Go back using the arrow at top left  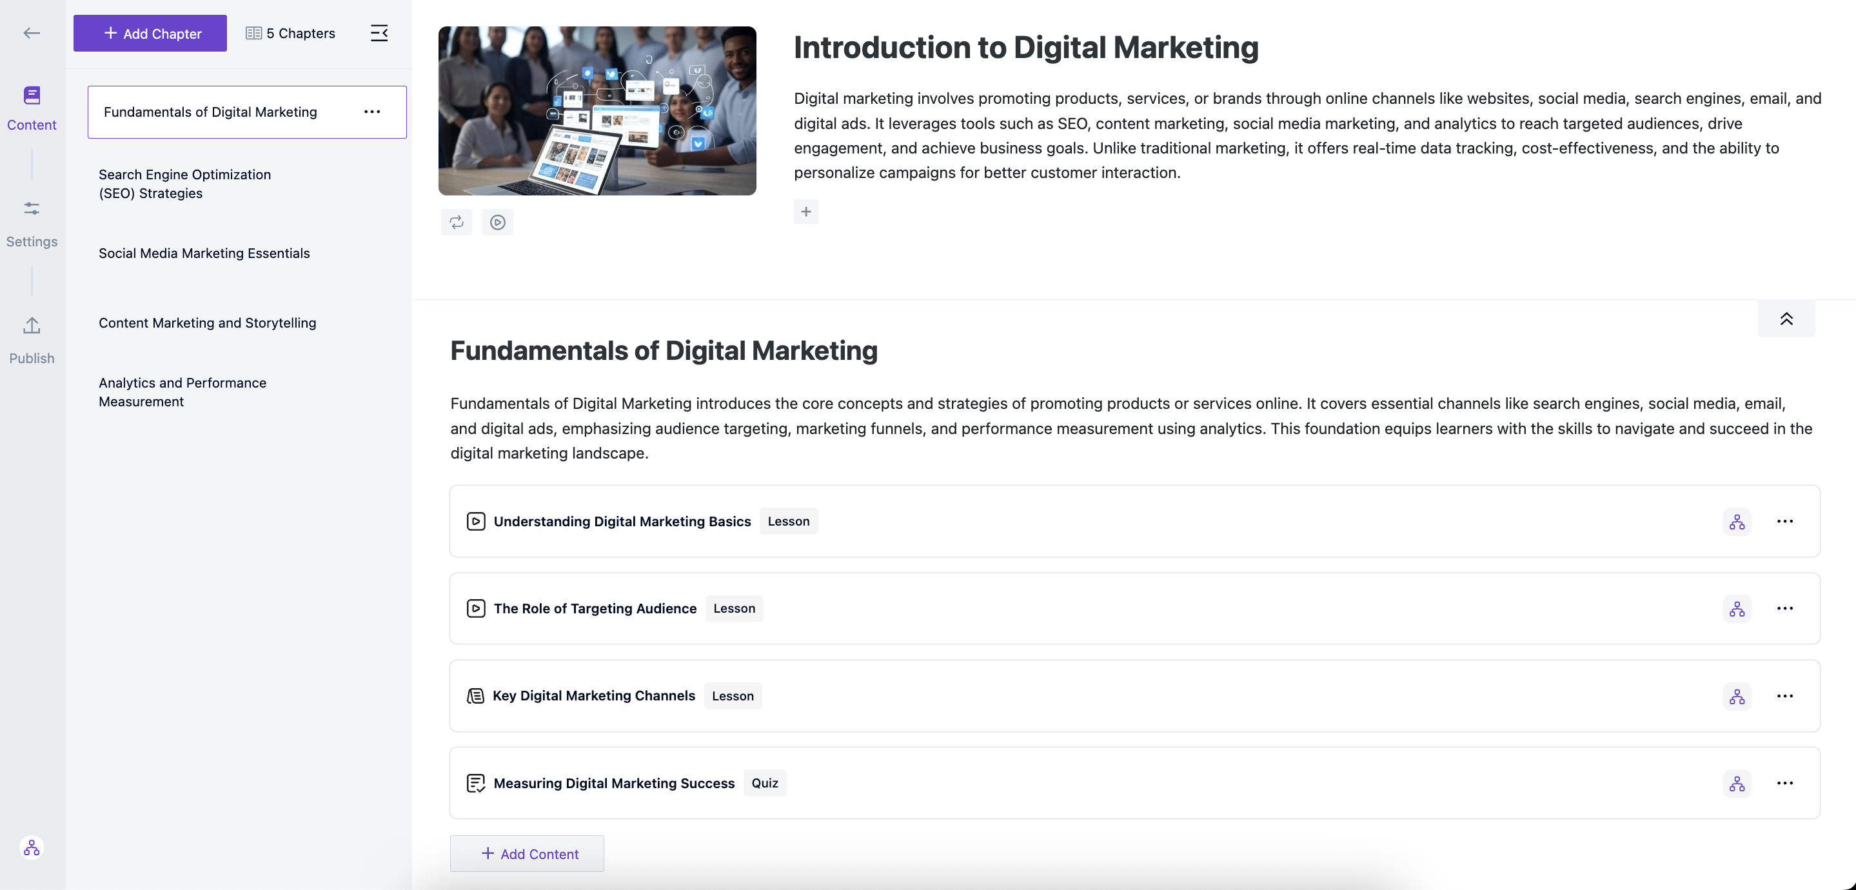click(32, 32)
